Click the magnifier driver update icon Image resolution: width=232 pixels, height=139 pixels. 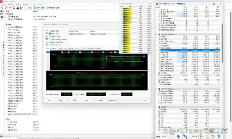pyautogui.click(x=47, y=8)
